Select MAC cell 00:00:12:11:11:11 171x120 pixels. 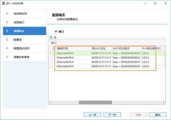click(x=101, y=58)
